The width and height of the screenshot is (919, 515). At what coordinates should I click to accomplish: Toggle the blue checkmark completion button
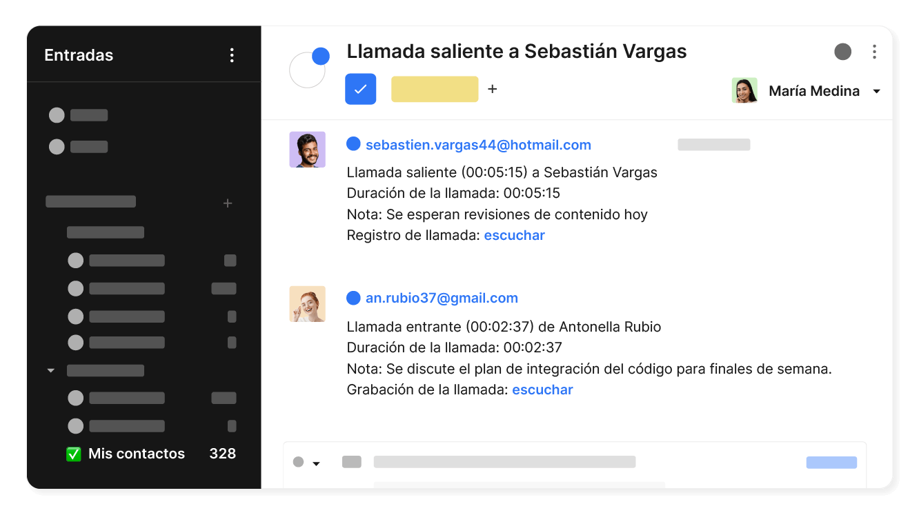[x=360, y=89]
